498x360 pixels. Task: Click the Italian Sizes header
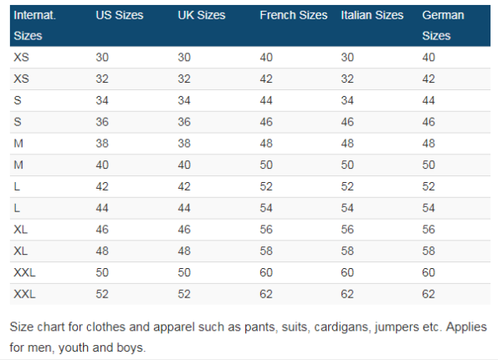[372, 15]
